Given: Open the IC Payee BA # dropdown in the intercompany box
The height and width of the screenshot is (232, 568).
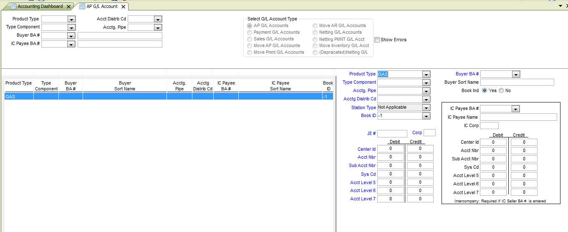Looking at the screenshot, I should pos(516,109).
